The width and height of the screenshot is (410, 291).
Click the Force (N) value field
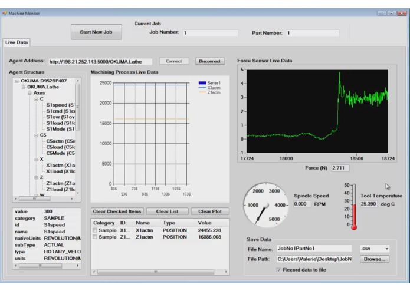click(x=340, y=168)
